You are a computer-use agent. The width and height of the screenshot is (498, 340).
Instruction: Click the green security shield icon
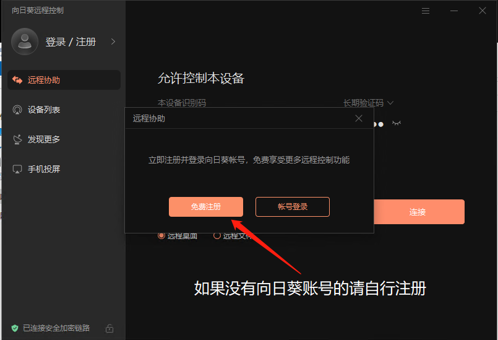pyautogui.click(x=15, y=328)
